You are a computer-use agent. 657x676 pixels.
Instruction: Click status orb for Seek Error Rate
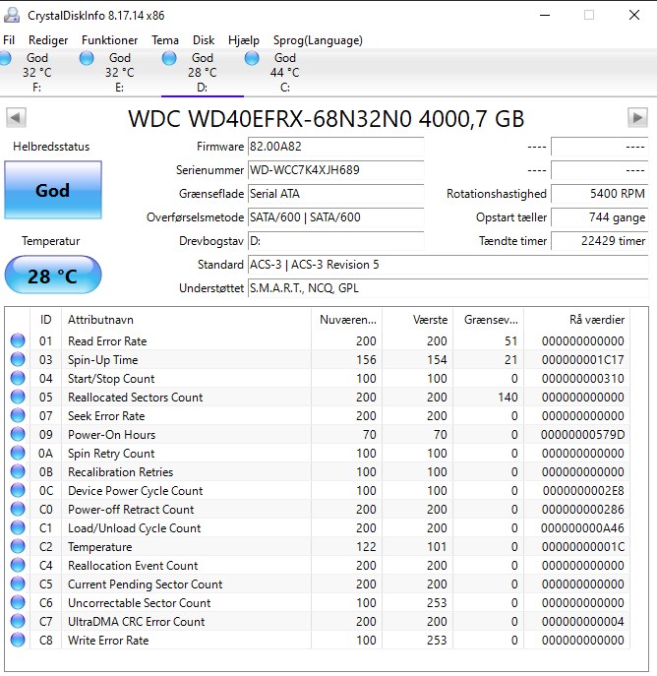tap(18, 415)
